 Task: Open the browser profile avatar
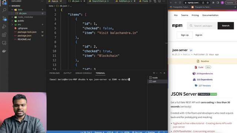[x=222, y=3]
